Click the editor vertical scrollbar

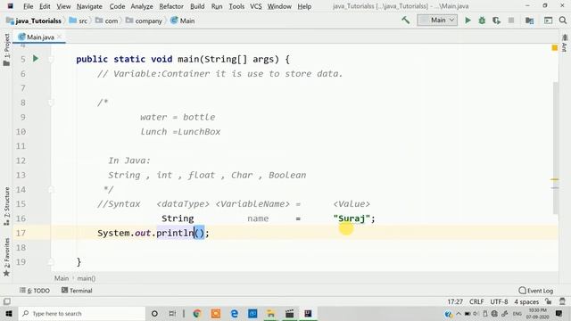tap(555, 148)
